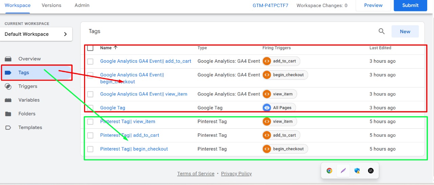This screenshot has width=434, height=185.
Task: Click the Templates outline label icon
Action: [x=8, y=128]
